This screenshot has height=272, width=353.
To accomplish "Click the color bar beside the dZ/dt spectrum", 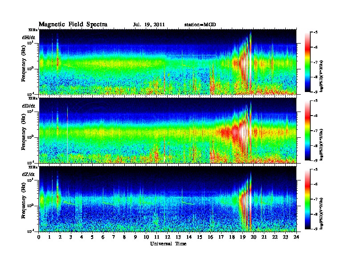I will click(x=308, y=199).
